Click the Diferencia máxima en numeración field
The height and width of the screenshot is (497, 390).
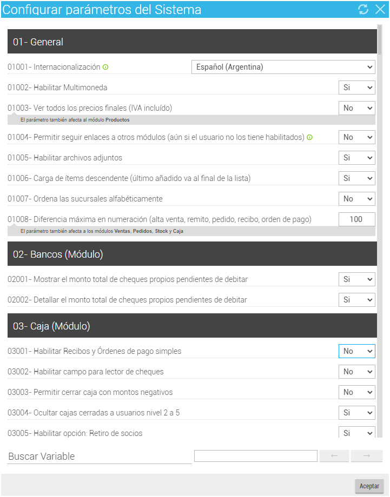(x=357, y=219)
